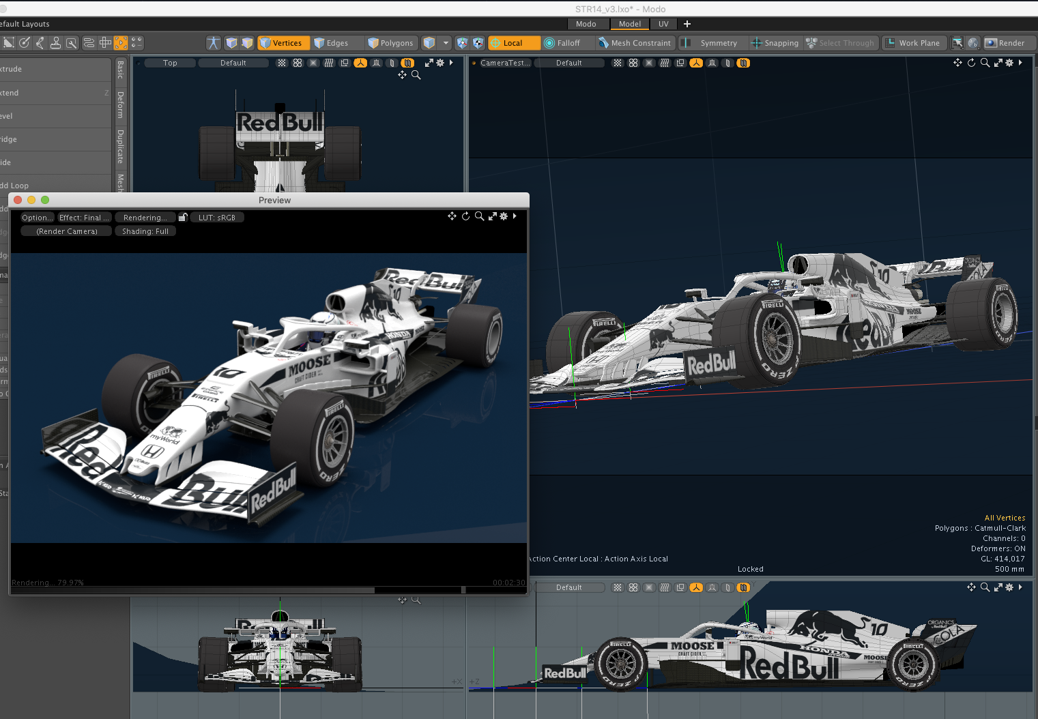Image resolution: width=1038 pixels, height=719 pixels.
Task: Toggle wavy lines icon in Top viewport header
Action: pos(329,63)
